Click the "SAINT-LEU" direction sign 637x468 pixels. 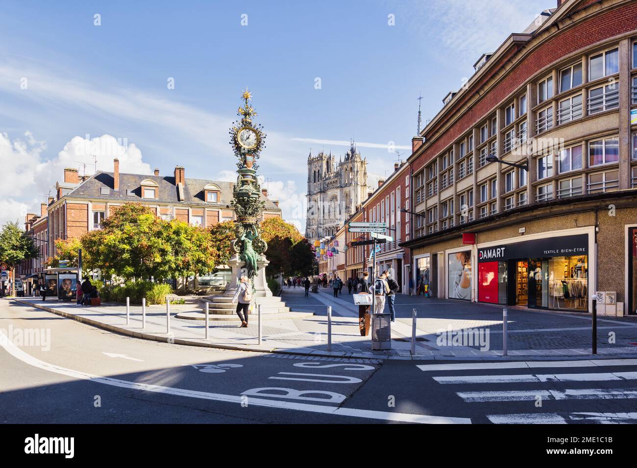[x=367, y=225]
